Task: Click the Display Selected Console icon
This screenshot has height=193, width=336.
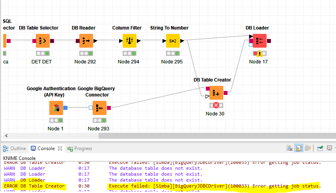Action: pos(329,148)
